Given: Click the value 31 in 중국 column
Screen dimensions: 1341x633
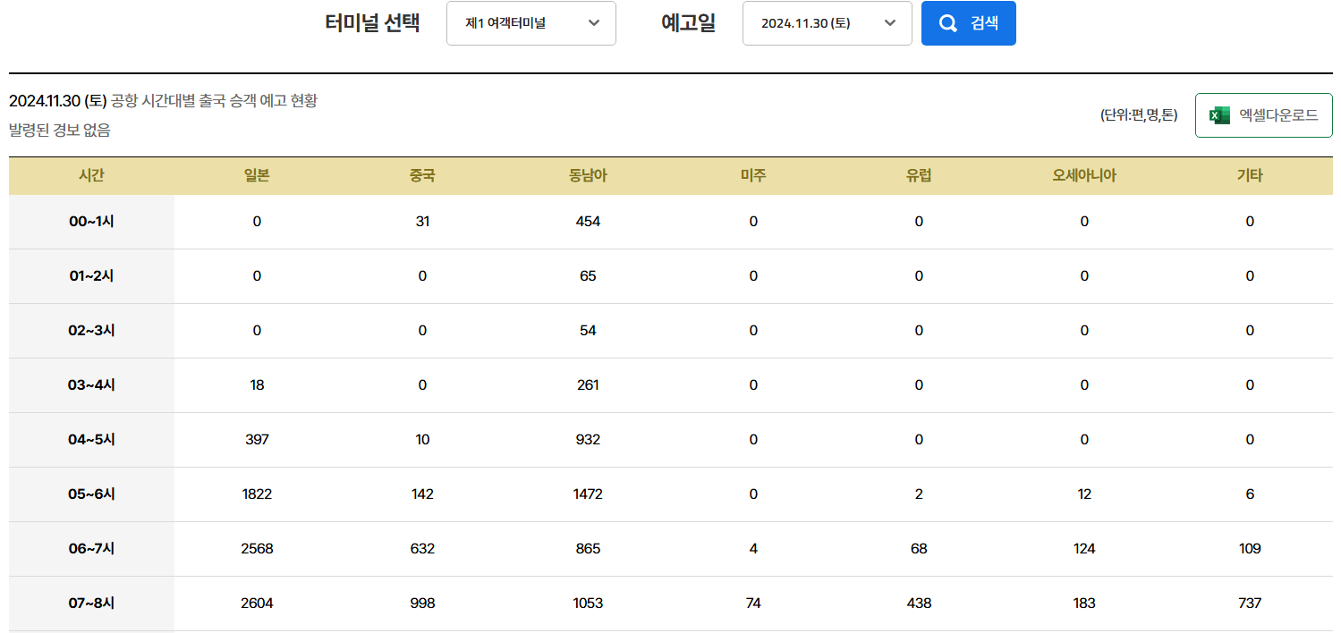Looking at the screenshot, I should [x=422, y=222].
